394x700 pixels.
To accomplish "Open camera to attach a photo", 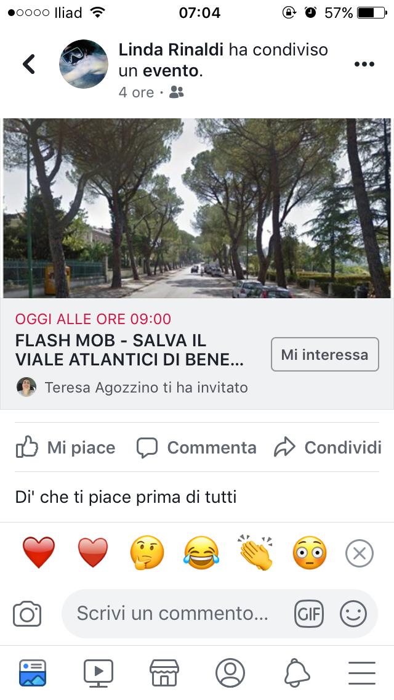I will point(27,614).
